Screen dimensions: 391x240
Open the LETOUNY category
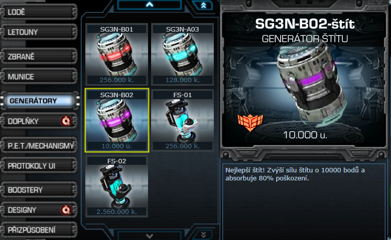(x=39, y=32)
